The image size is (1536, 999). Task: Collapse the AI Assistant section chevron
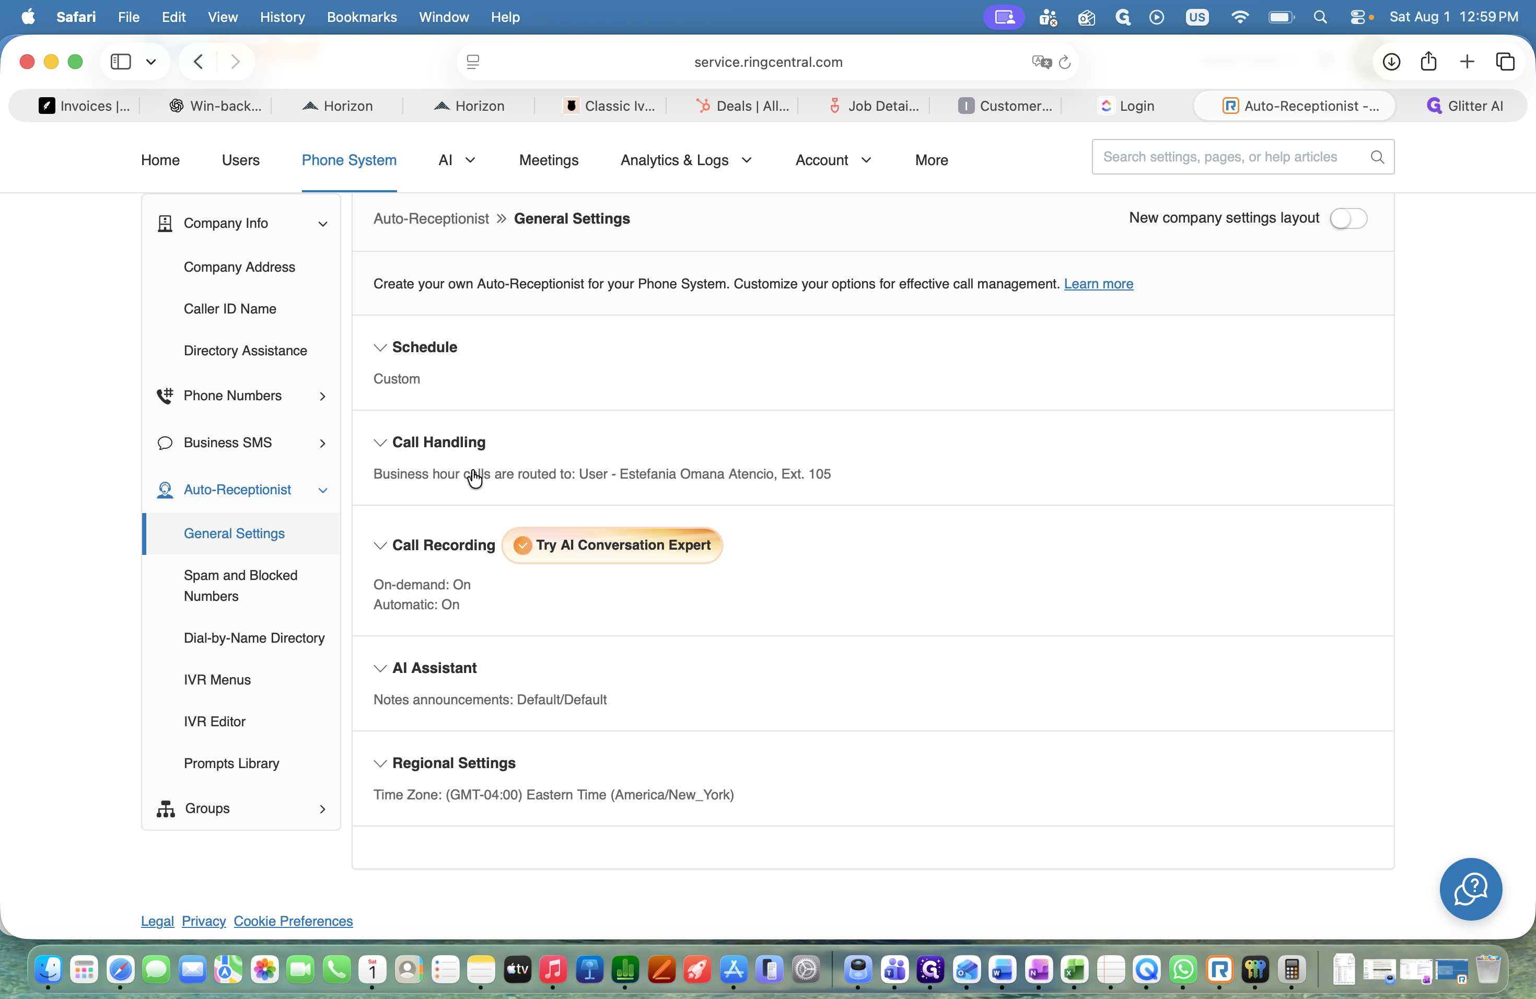click(x=380, y=669)
